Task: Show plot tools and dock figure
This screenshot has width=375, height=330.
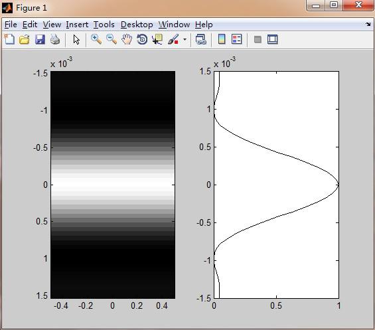Action: click(x=272, y=39)
